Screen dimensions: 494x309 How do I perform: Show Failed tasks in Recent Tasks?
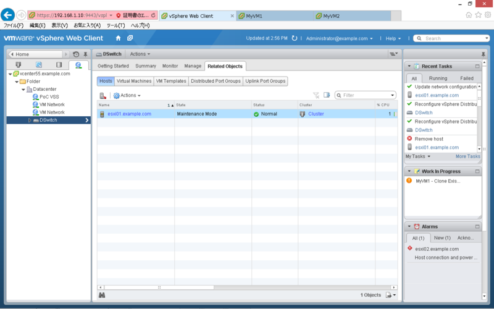tap(467, 78)
